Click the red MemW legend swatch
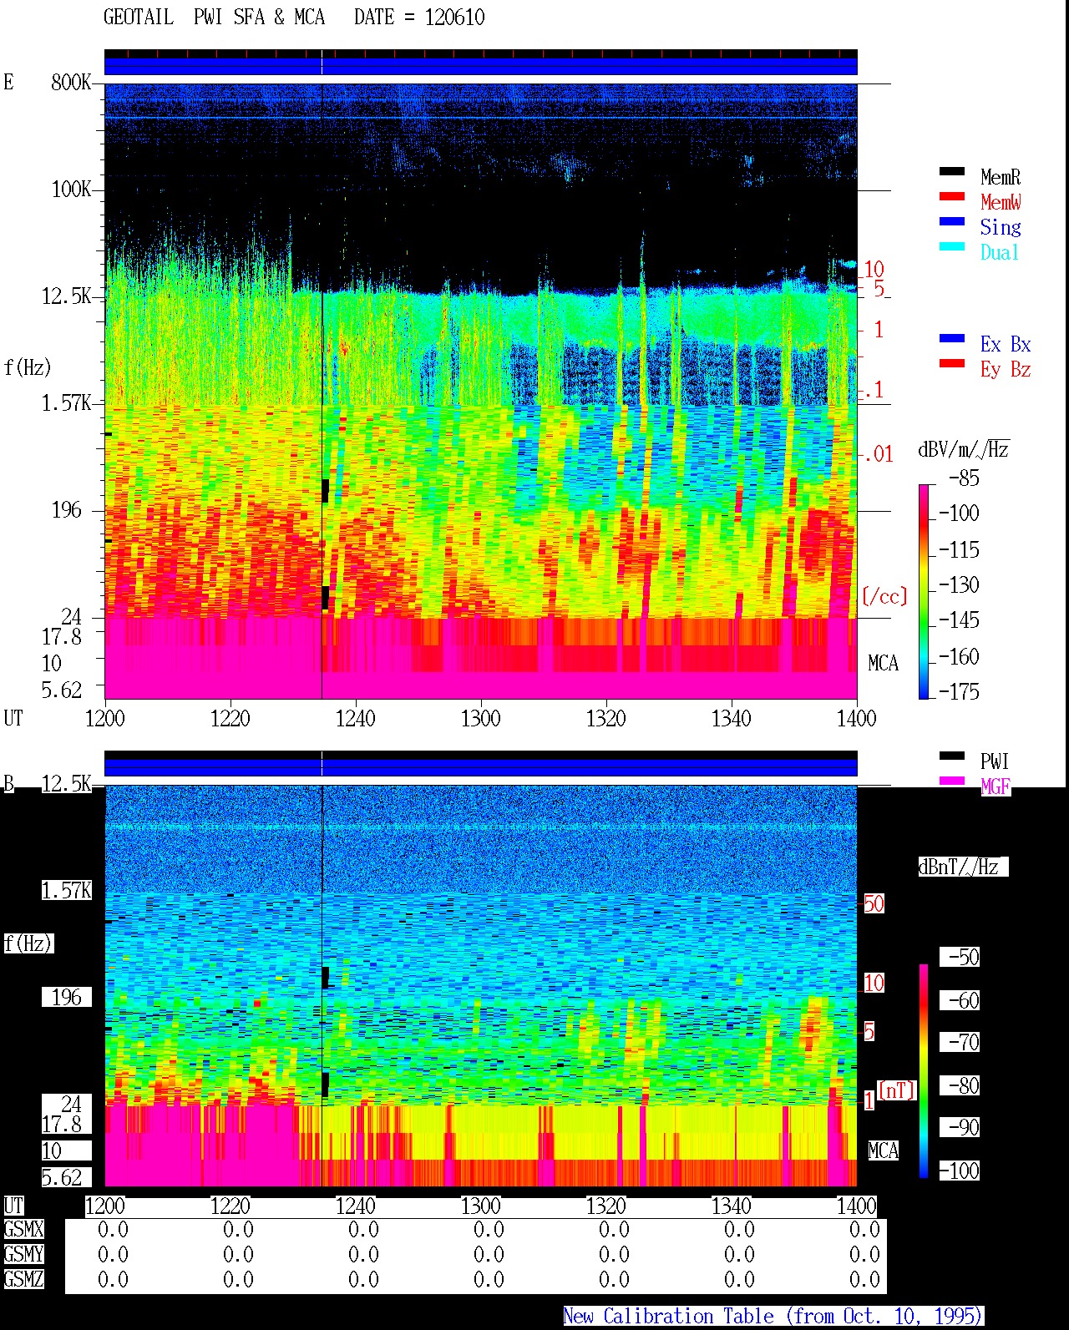This screenshot has height=1330, width=1069. point(952,197)
